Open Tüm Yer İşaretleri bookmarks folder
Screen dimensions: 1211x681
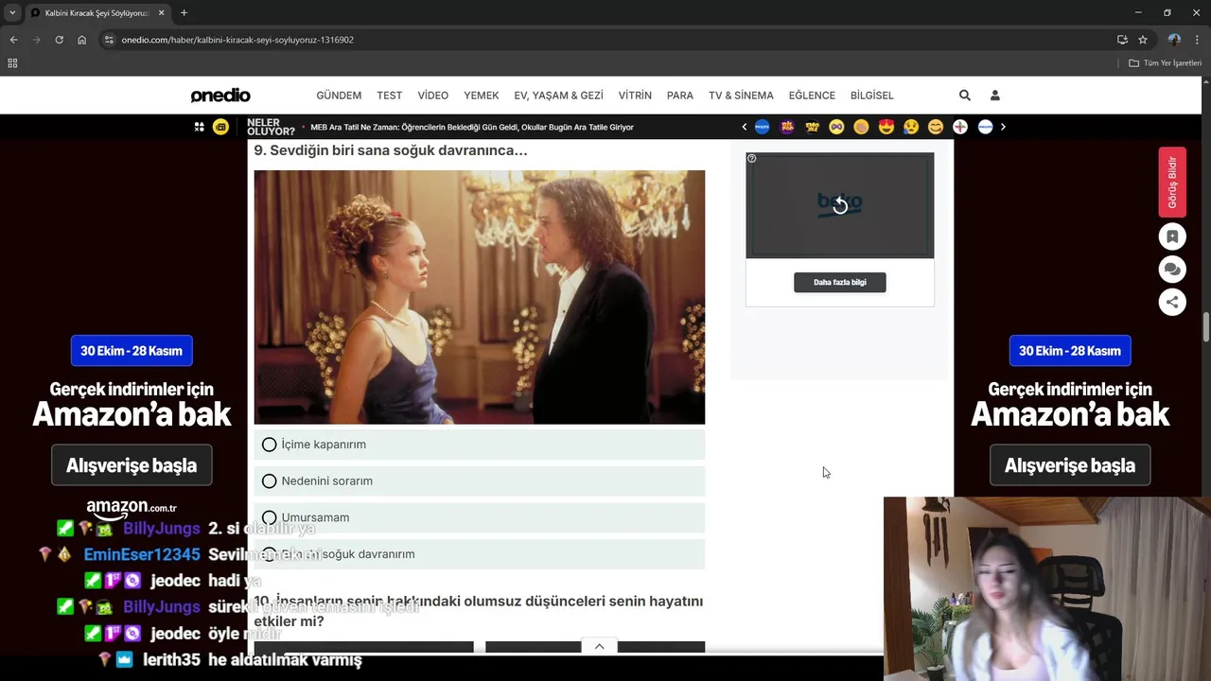click(x=1165, y=63)
